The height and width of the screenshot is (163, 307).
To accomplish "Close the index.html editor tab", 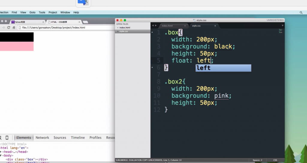I will pyautogui.click(x=185, y=26).
